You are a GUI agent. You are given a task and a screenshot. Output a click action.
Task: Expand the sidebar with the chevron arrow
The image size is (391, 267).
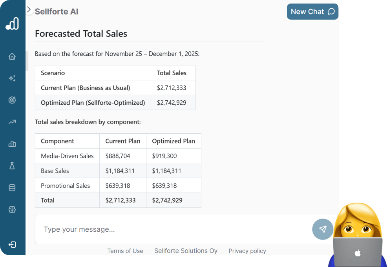click(29, 9)
